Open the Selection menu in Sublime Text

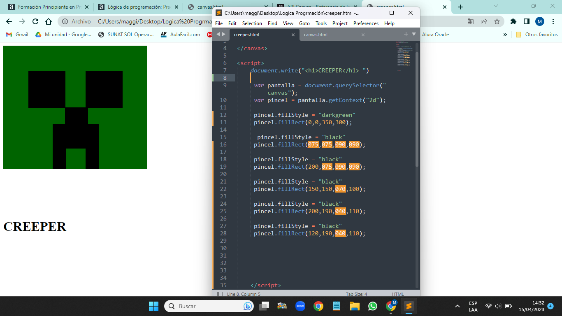click(252, 23)
